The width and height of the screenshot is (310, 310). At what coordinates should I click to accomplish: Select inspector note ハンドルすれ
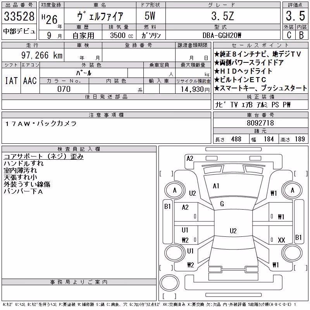pyautogui.click(x=24, y=163)
